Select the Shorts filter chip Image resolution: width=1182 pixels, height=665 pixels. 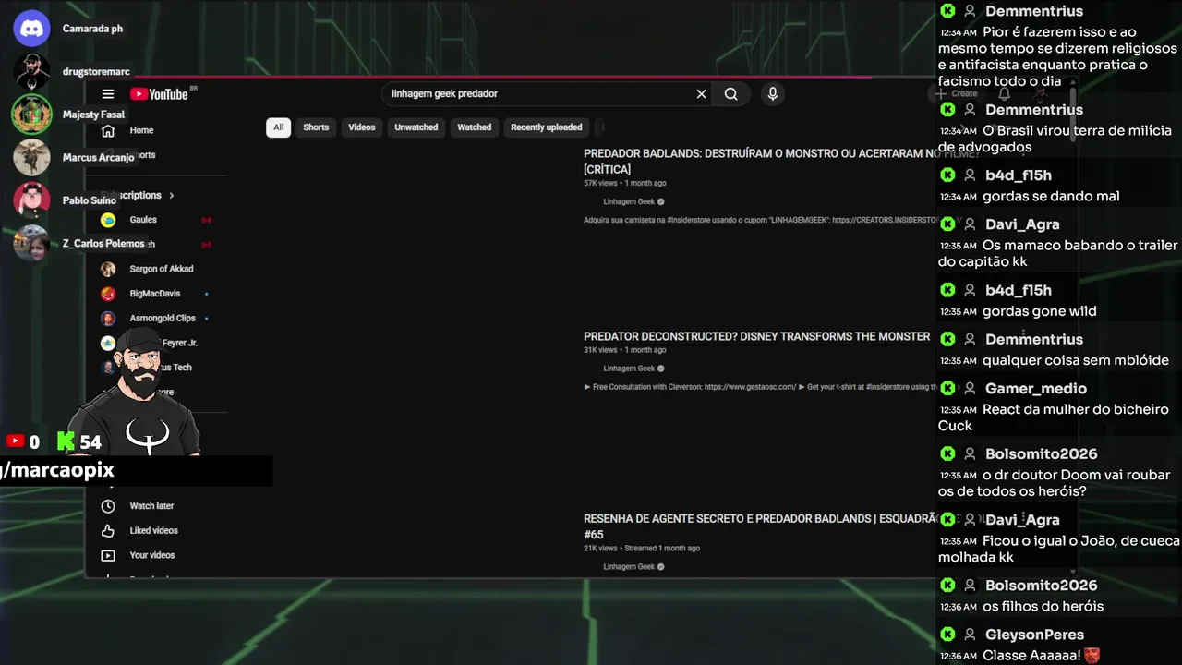tap(316, 127)
